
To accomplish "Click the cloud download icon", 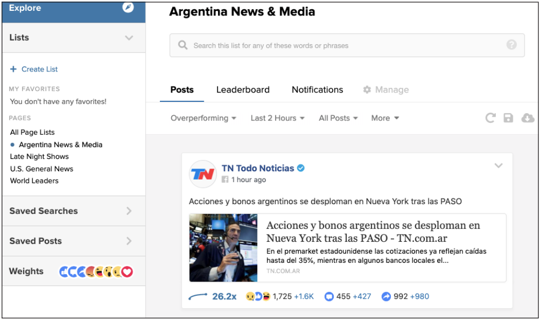I will pyautogui.click(x=528, y=118).
